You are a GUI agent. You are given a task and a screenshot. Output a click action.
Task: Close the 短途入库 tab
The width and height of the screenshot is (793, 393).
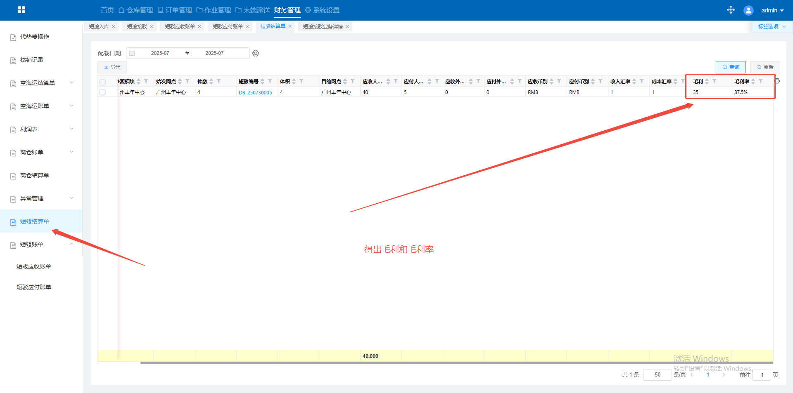pyautogui.click(x=114, y=27)
